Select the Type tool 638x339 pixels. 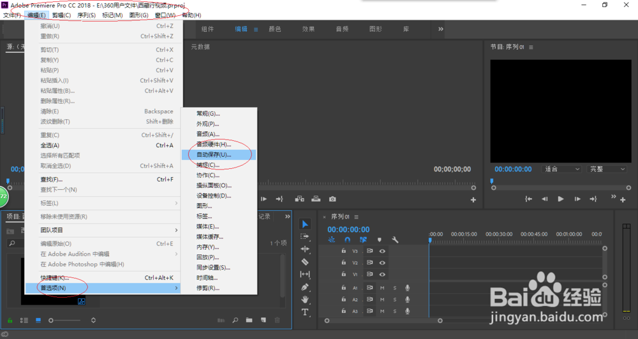point(305,312)
